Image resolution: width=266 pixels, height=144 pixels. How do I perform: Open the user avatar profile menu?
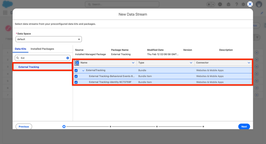(x=259, y=4)
